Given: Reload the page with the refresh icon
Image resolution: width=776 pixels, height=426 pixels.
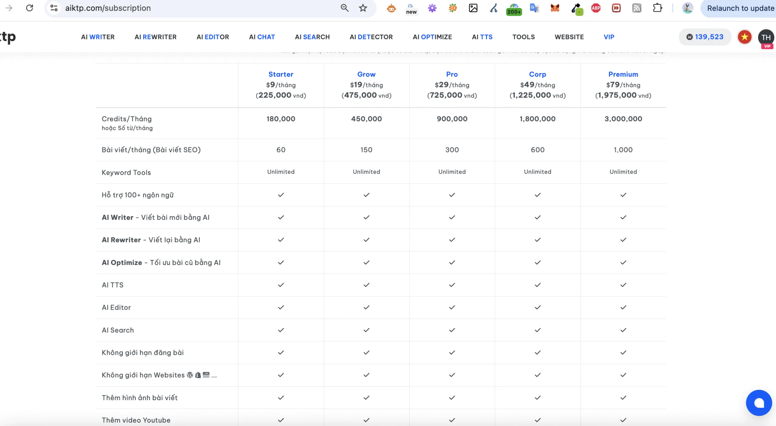Looking at the screenshot, I should tap(29, 8).
